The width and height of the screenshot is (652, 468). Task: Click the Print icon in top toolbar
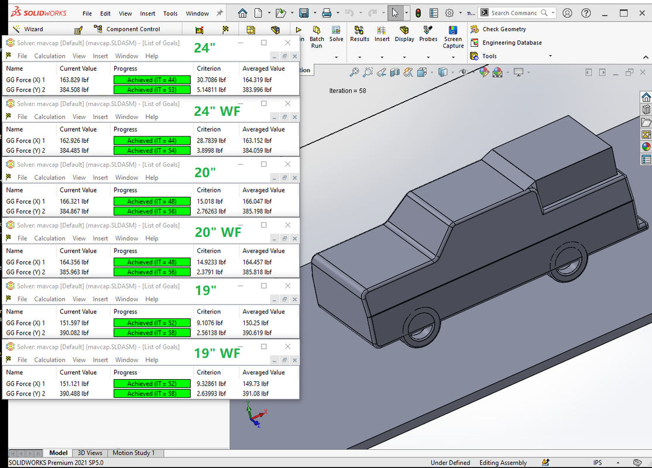[x=327, y=13]
